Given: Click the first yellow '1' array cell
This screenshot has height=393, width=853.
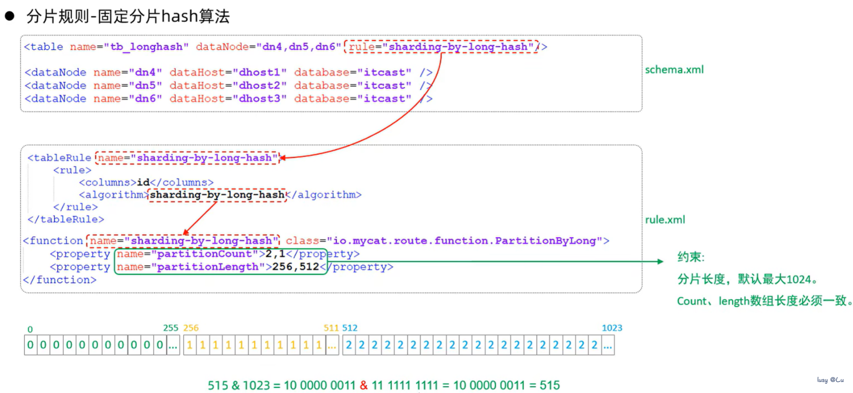Looking at the screenshot, I should tap(190, 345).
